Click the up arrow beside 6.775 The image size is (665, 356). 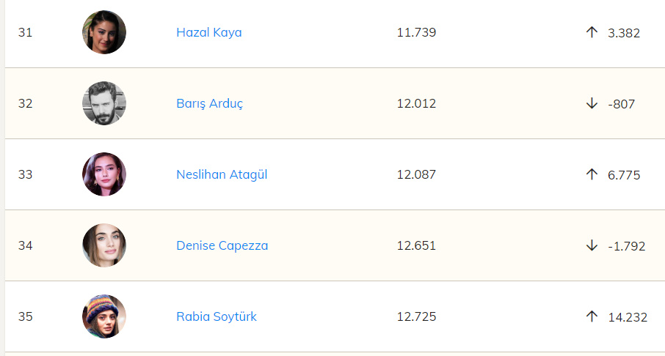[592, 174]
